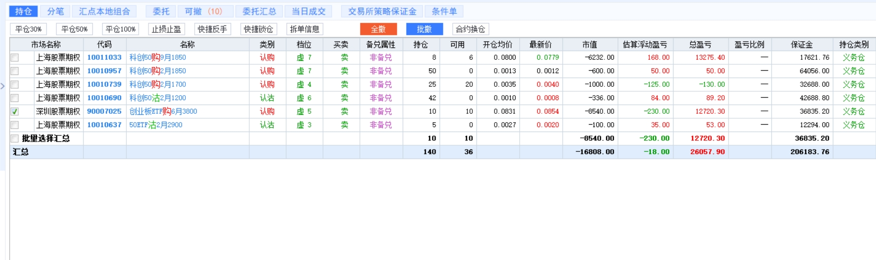
Task: Click contract 科创50购2月1850
Action: pyautogui.click(x=158, y=71)
